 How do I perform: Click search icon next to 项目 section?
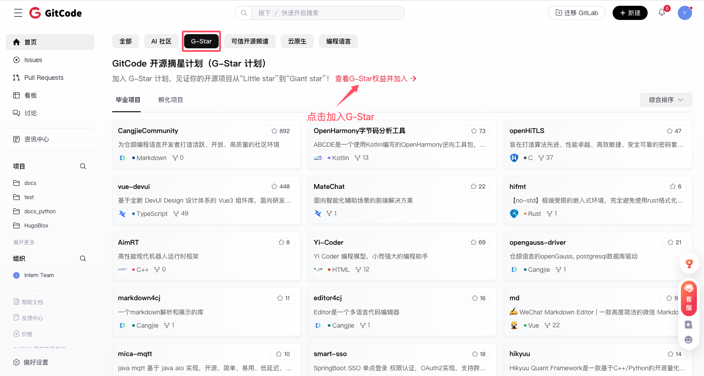tap(83, 166)
